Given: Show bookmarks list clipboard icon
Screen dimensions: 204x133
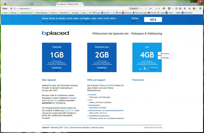Looking at the screenshot, I should click(x=180, y=9).
